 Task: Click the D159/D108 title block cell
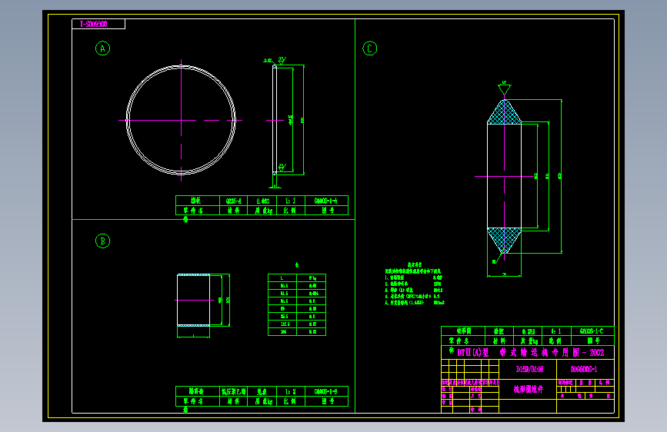coord(529,369)
